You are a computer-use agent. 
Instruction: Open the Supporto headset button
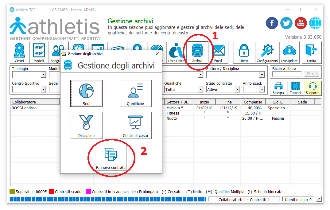tap(313, 88)
